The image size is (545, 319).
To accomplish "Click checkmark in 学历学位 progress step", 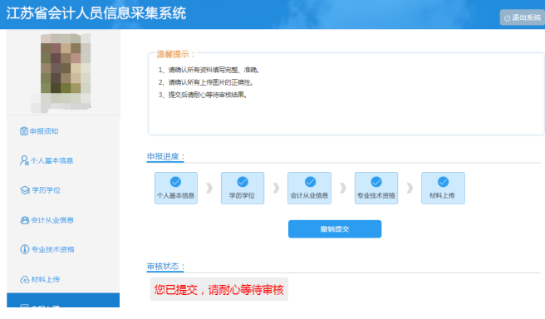I will [243, 182].
